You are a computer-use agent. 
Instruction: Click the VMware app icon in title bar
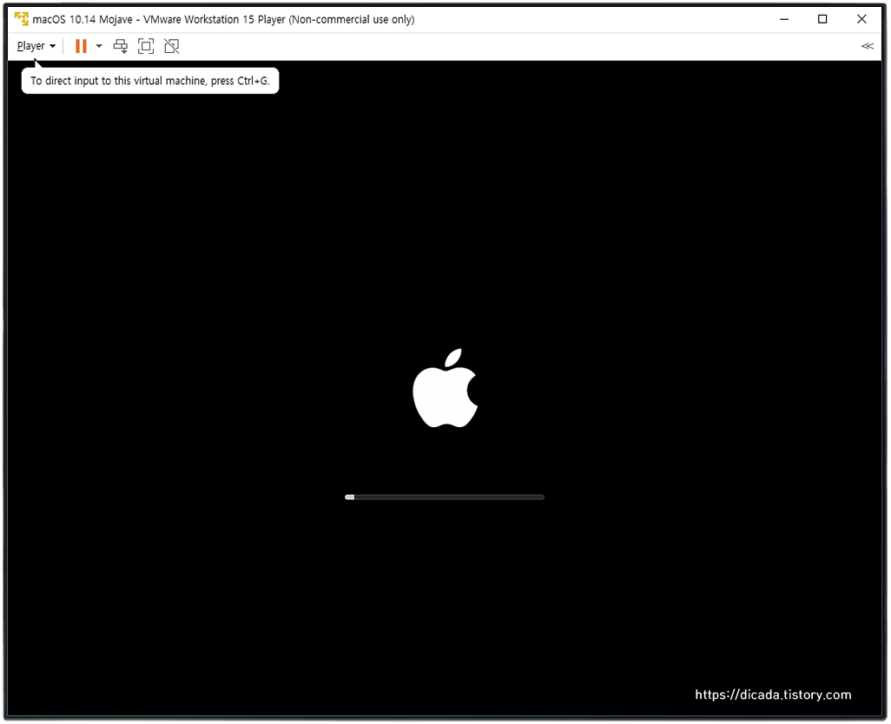tap(22, 19)
